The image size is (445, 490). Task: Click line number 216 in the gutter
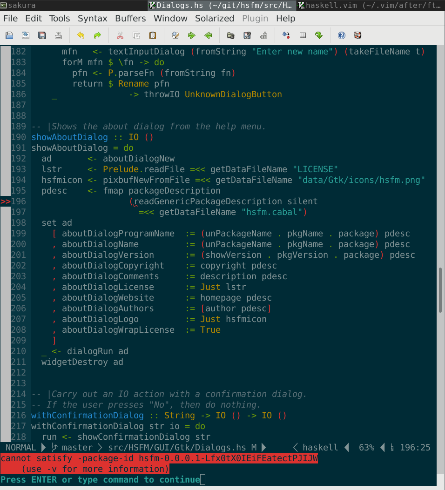pos(19,415)
